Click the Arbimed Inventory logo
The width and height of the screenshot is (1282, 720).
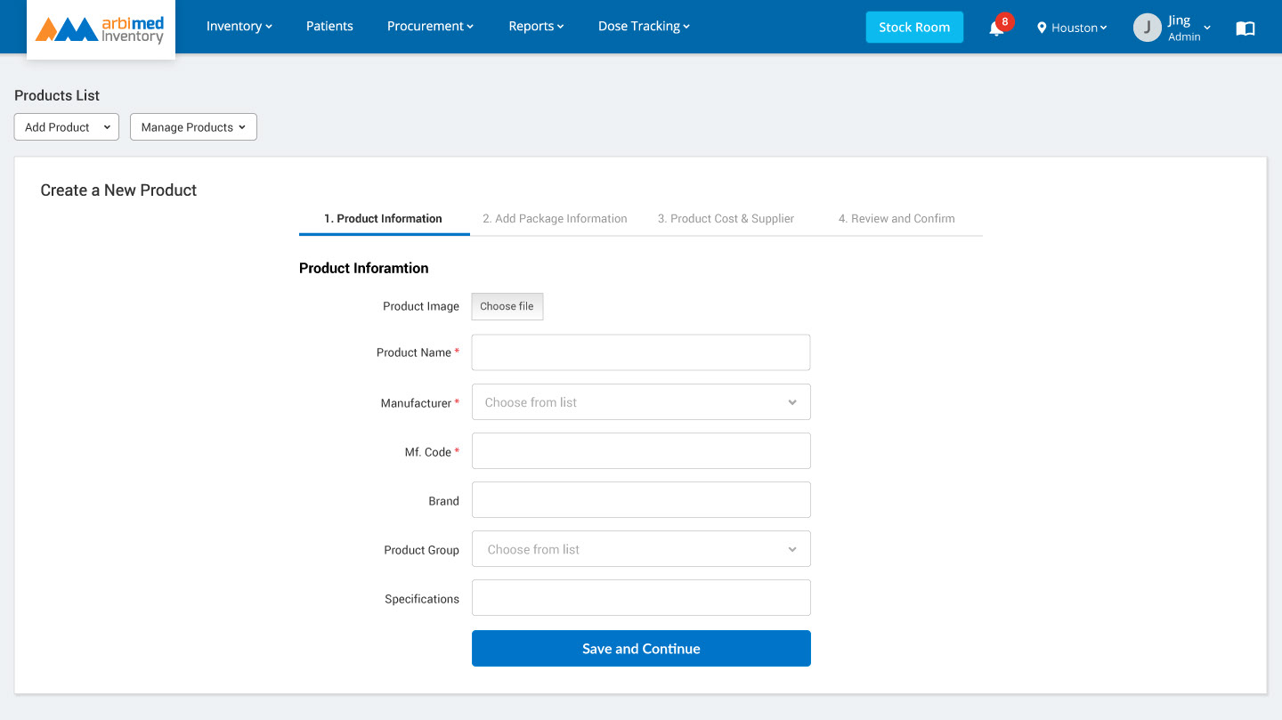pyautogui.click(x=101, y=29)
